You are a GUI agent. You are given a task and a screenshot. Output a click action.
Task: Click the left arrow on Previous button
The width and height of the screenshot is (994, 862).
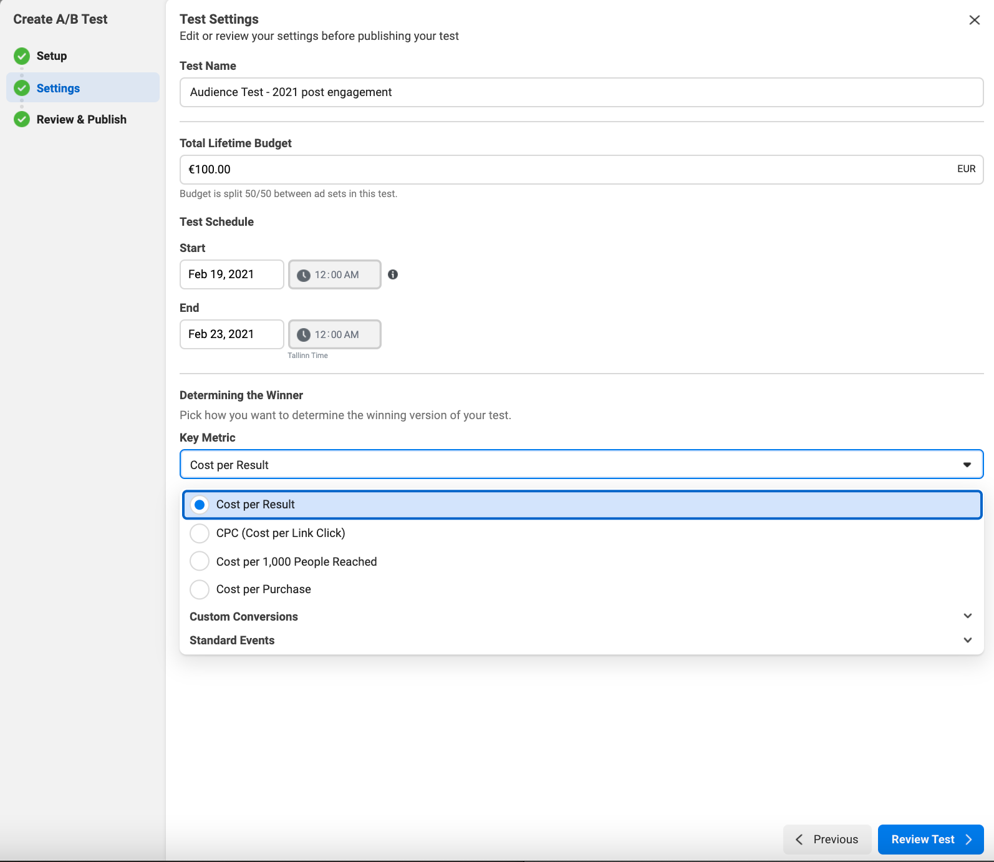coord(799,840)
